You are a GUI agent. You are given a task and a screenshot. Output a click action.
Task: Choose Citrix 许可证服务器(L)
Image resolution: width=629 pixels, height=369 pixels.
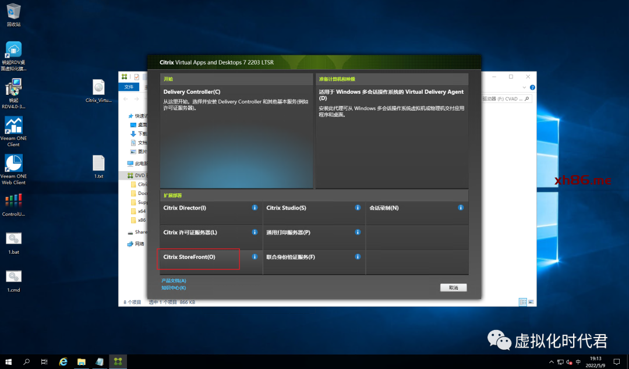click(x=211, y=237)
